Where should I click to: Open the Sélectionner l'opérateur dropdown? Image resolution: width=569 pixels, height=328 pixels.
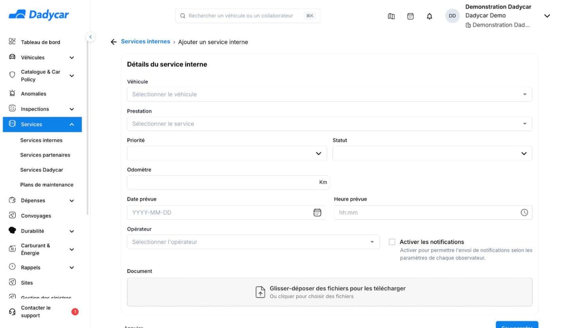(x=253, y=242)
